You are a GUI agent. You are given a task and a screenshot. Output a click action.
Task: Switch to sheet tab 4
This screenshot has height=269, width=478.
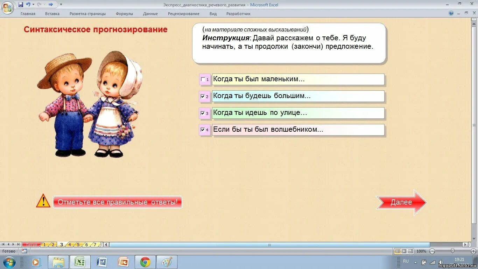(x=70, y=245)
